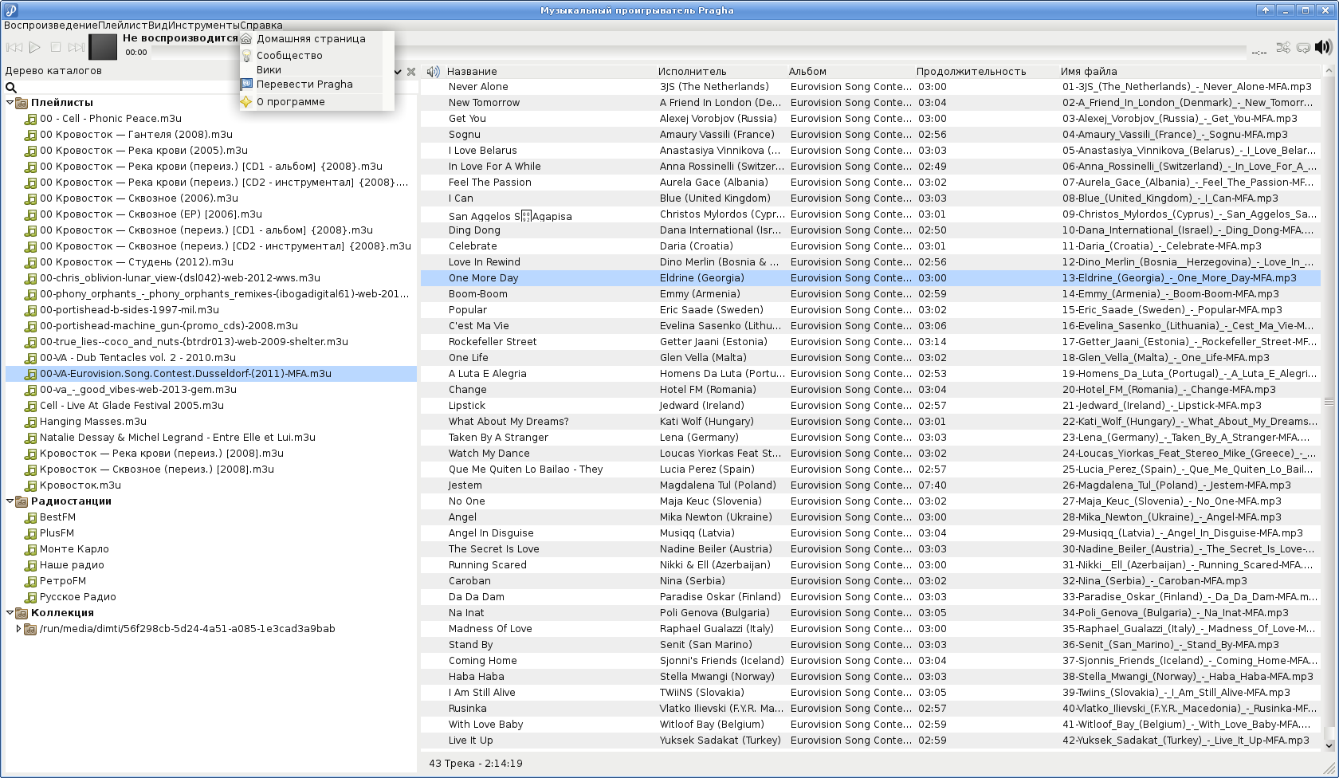Open the Русское Радио station

click(x=77, y=597)
